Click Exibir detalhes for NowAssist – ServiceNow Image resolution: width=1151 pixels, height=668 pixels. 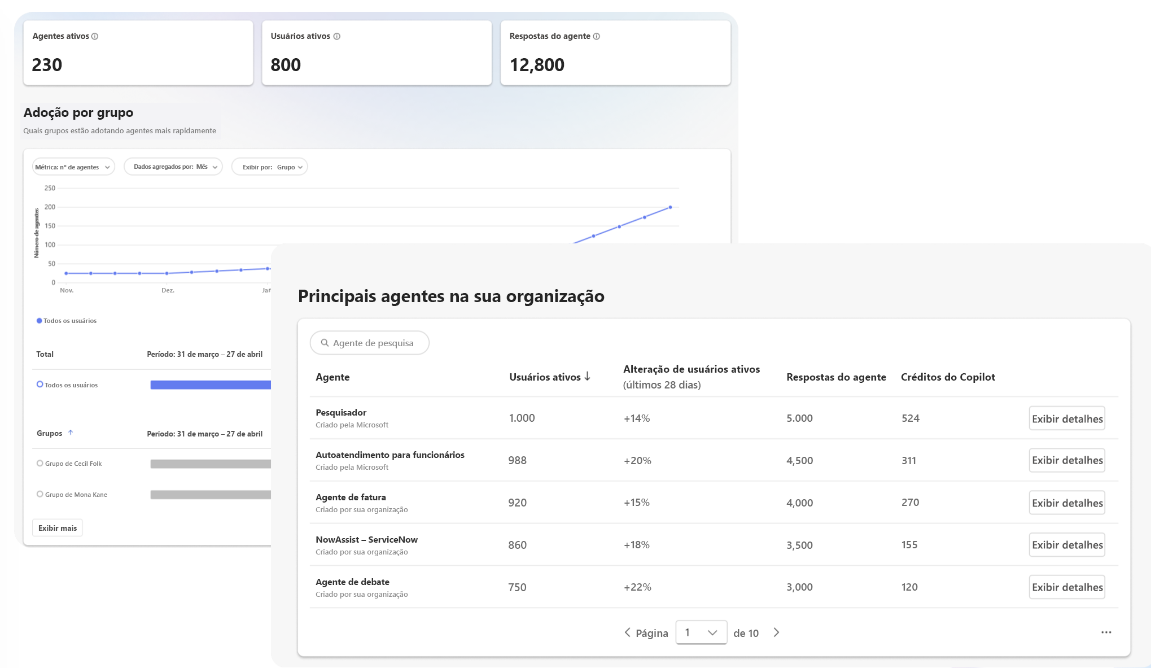coord(1067,545)
